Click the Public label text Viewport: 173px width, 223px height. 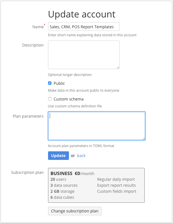(x=59, y=83)
